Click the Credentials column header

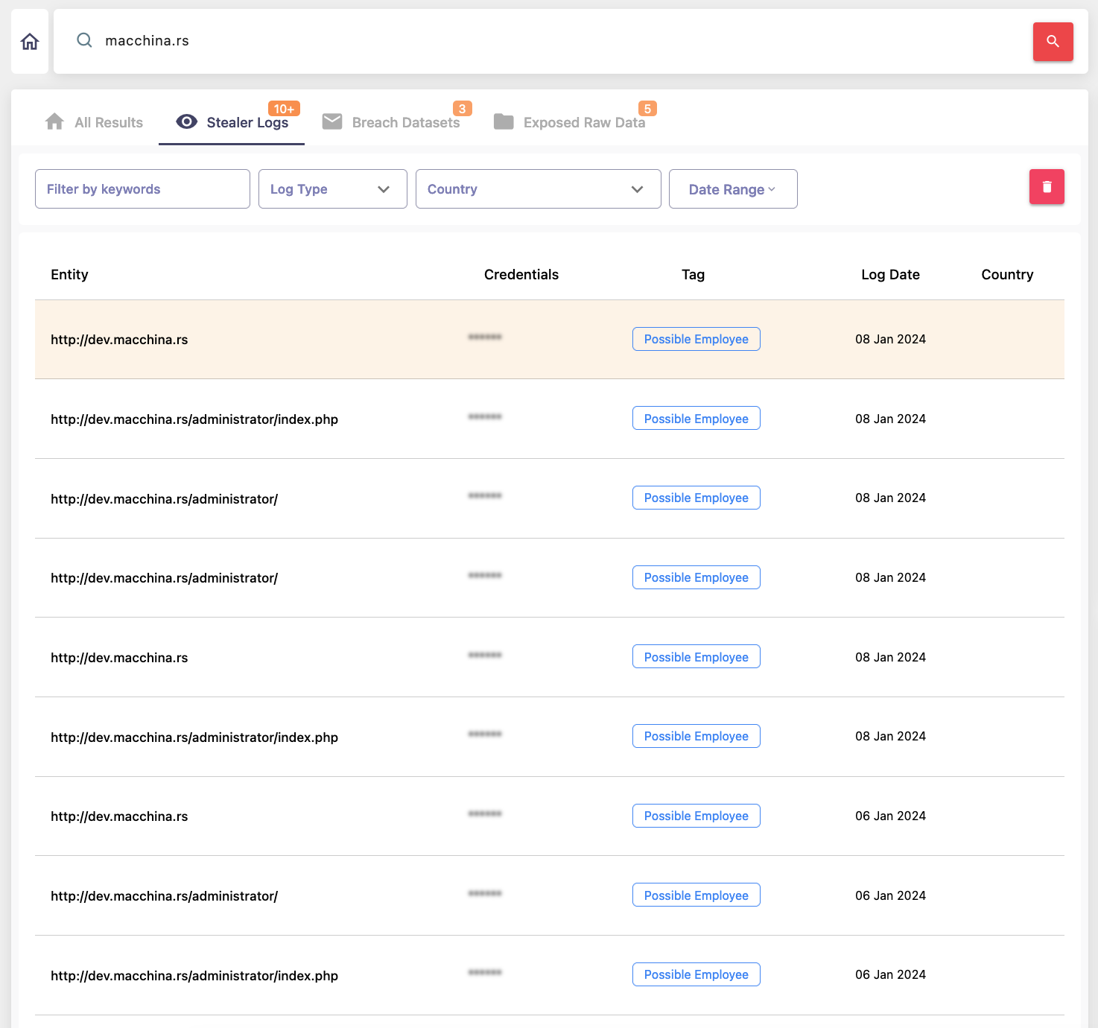tap(521, 275)
